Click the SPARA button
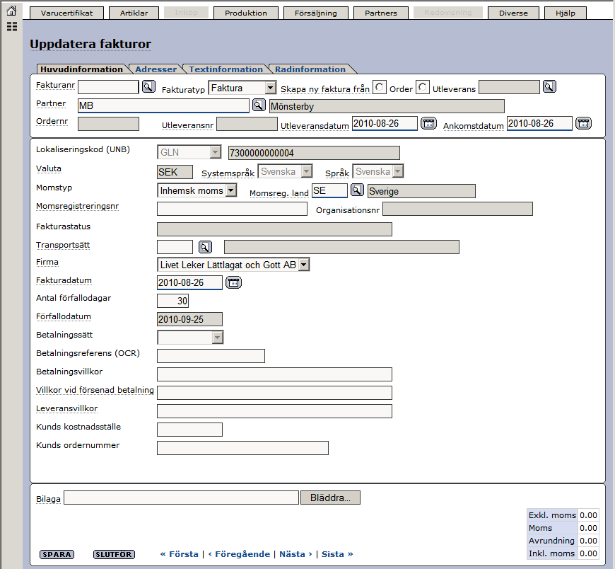615x569 pixels. point(57,554)
